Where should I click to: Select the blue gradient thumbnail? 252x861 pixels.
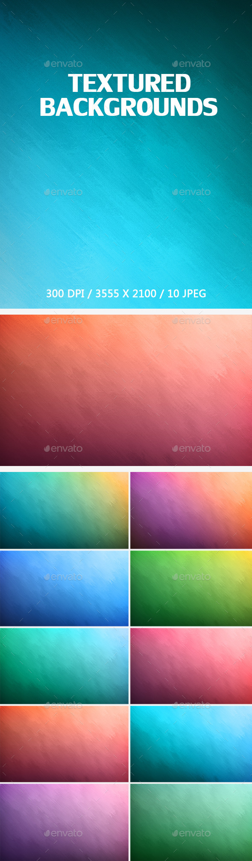click(x=64, y=588)
